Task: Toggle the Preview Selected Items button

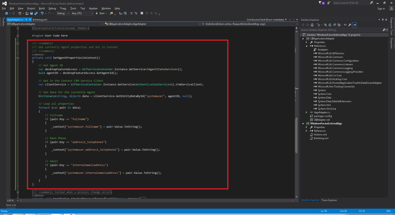Action: (354, 25)
